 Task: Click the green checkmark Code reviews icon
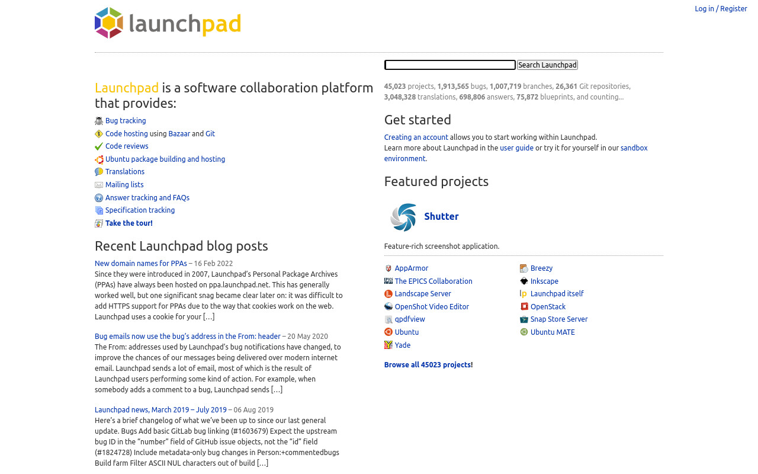coord(99,146)
